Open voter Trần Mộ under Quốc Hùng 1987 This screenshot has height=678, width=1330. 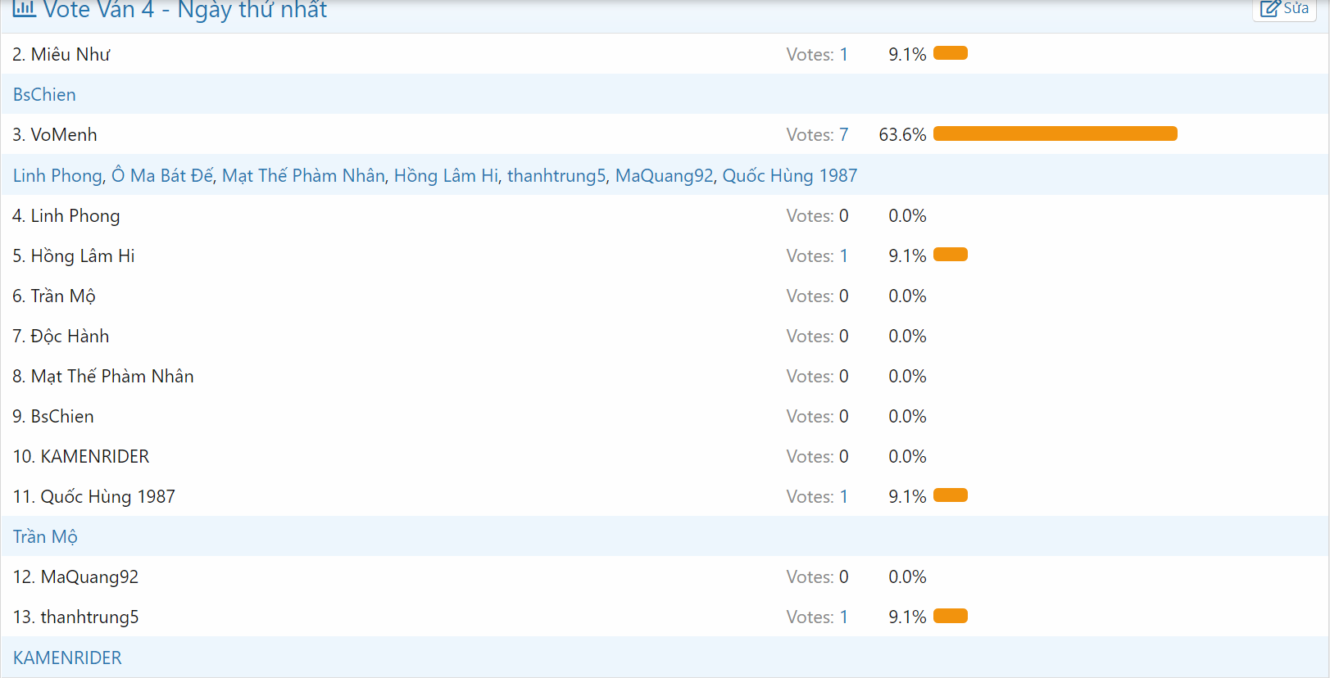(x=45, y=537)
